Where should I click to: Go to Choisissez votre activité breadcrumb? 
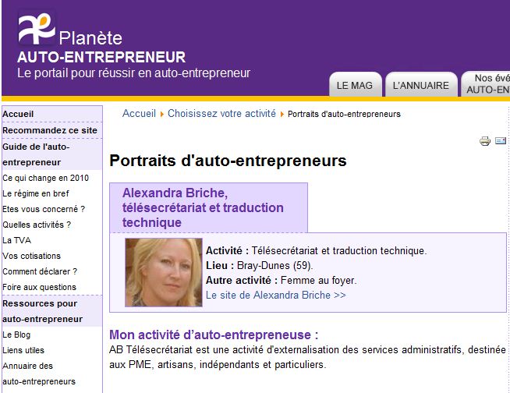[221, 114]
